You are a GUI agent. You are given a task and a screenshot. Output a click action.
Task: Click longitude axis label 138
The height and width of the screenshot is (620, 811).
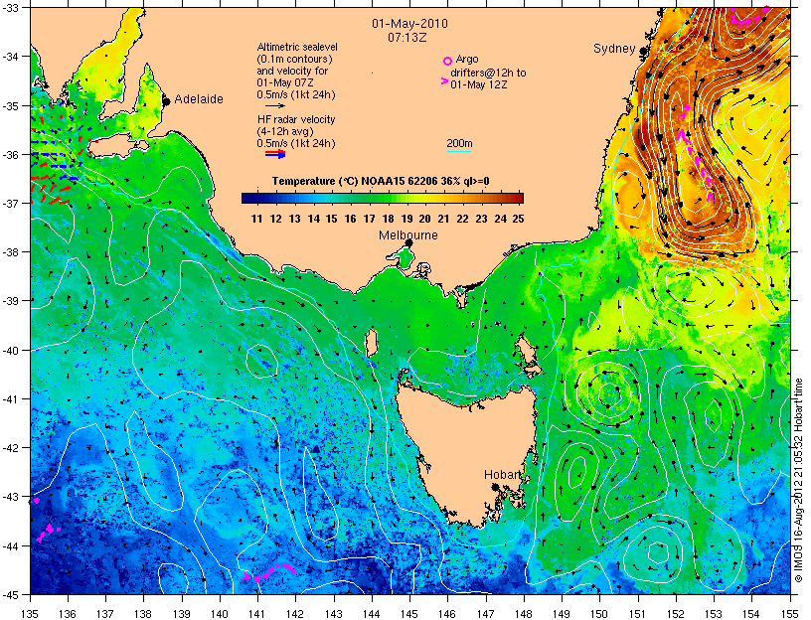(x=144, y=614)
